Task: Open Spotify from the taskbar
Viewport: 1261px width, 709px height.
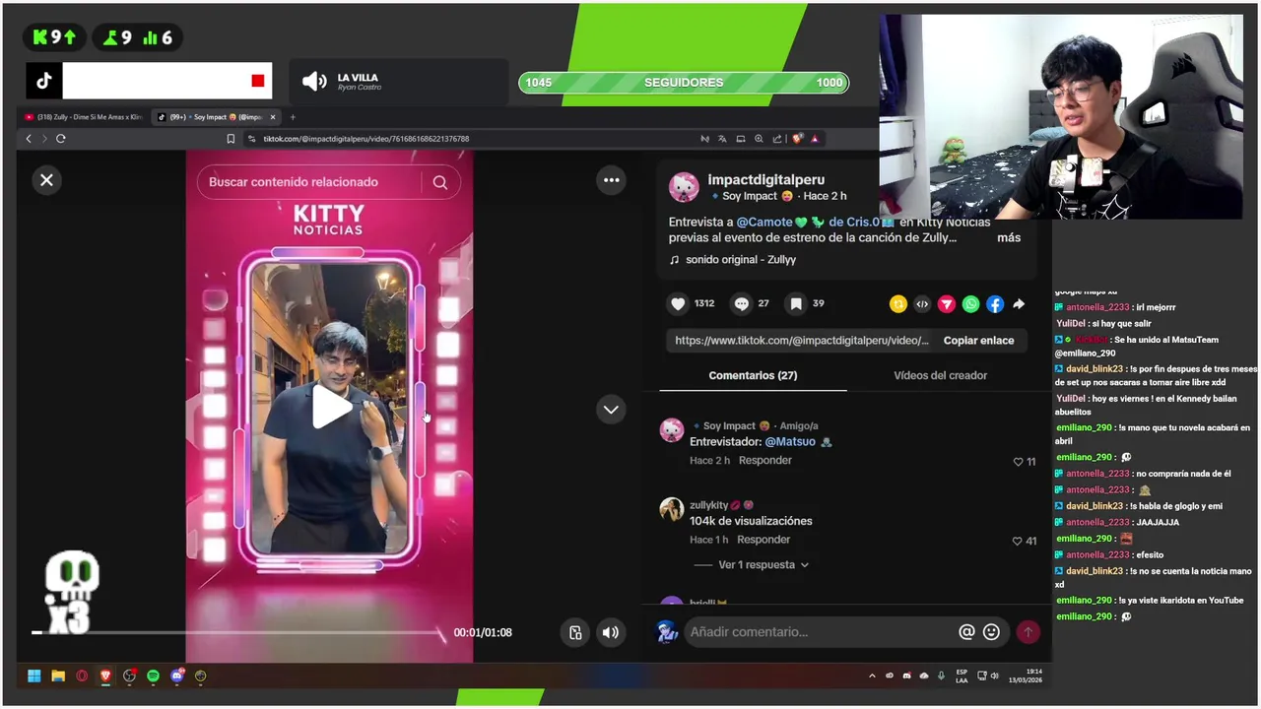Action: pyautogui.click(x=153, y=676)
